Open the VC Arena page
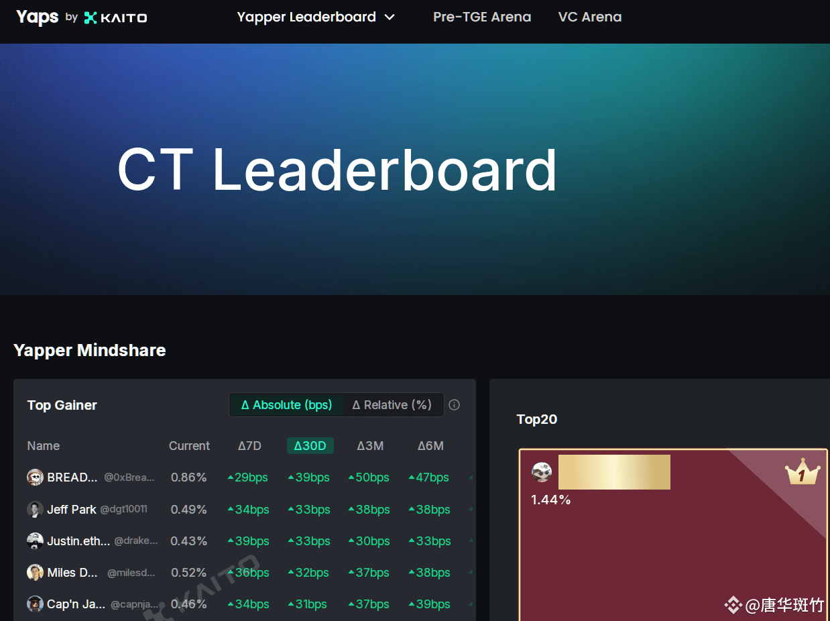This screenshot has height=621, width=830. pyautogui.click(x=590, y=17)
